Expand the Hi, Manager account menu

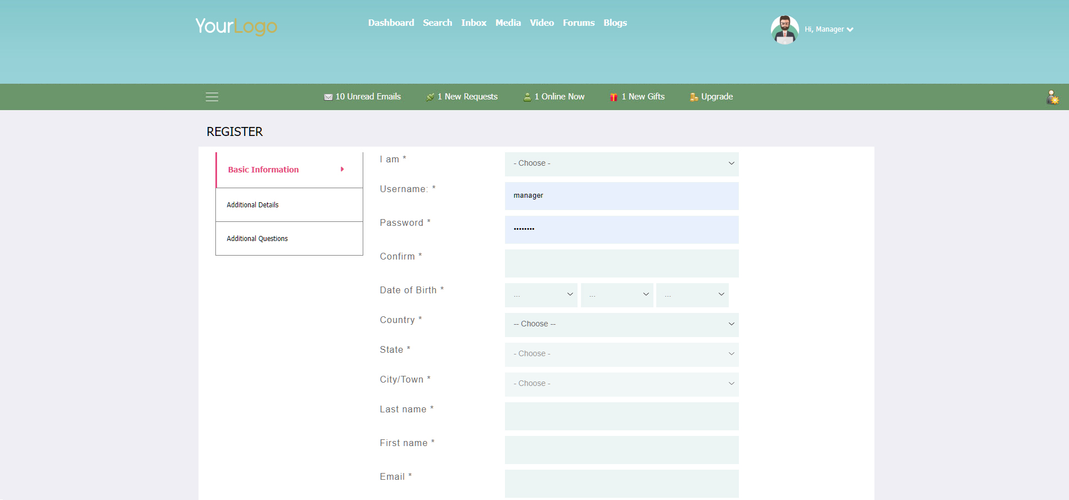[x=829, y=30]
